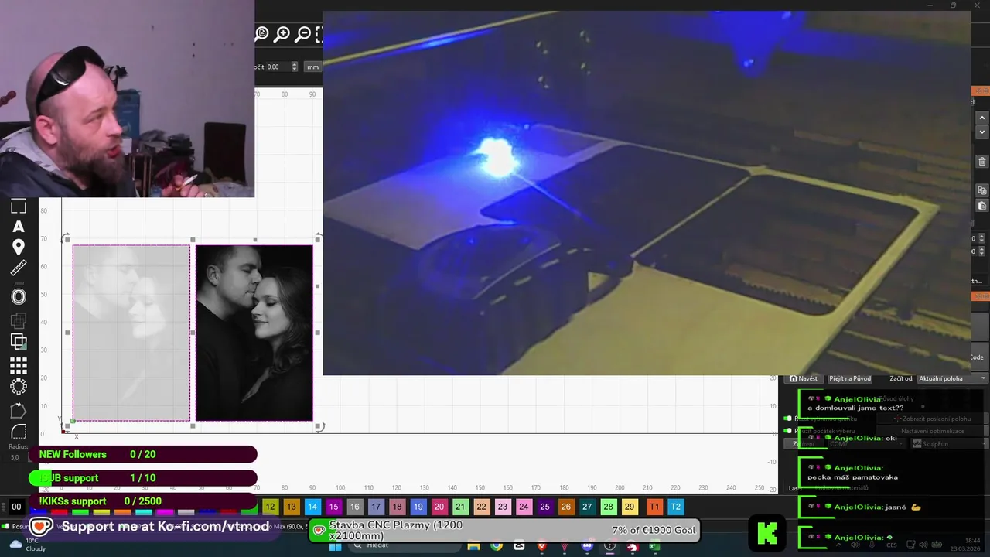Click the Zoom in magnifier icon

point(282,34)
